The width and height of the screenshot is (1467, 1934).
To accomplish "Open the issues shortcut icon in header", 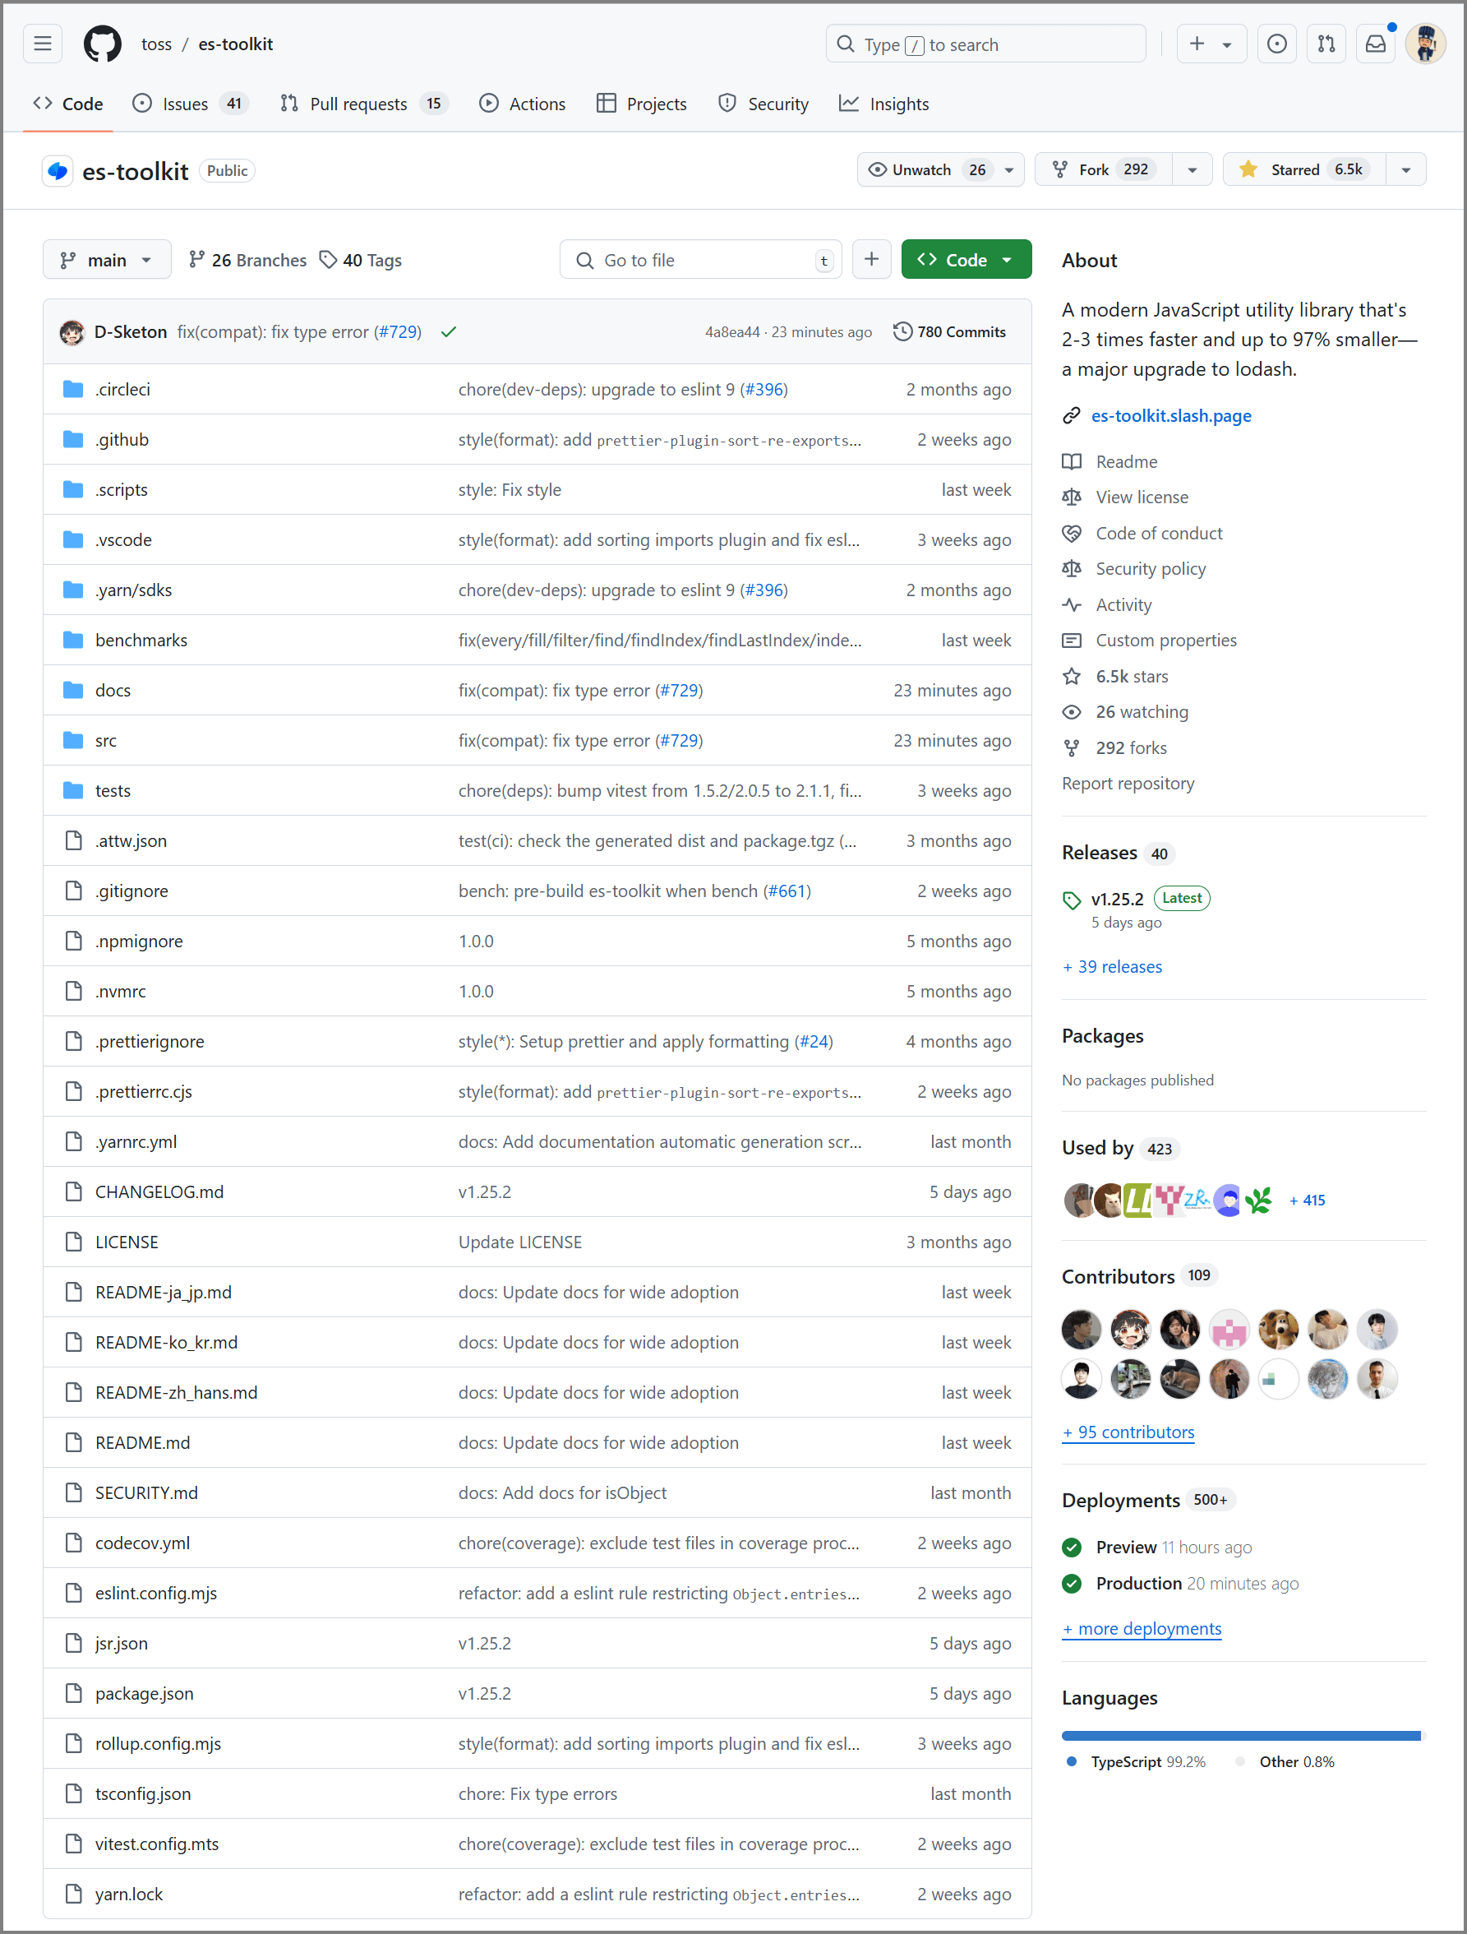I will [x=1276, y=44].
